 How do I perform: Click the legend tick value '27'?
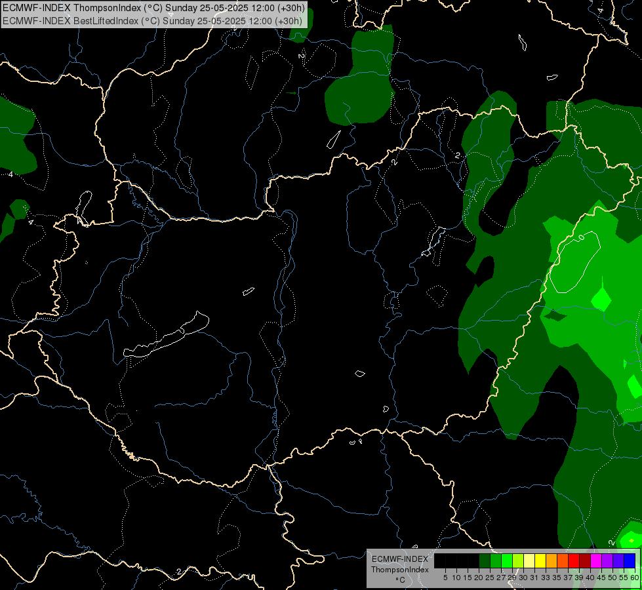(501, 578)
